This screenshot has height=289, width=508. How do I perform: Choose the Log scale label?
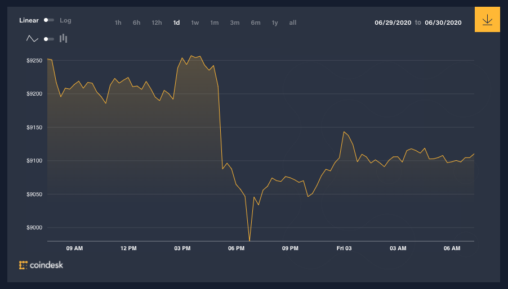[65, 20]
